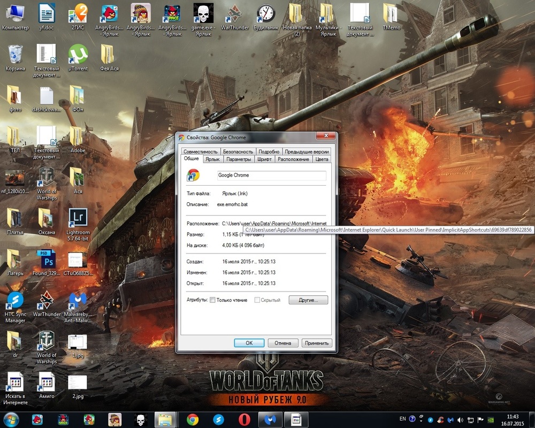Select the TMemo folder icon

coord(391,17)
